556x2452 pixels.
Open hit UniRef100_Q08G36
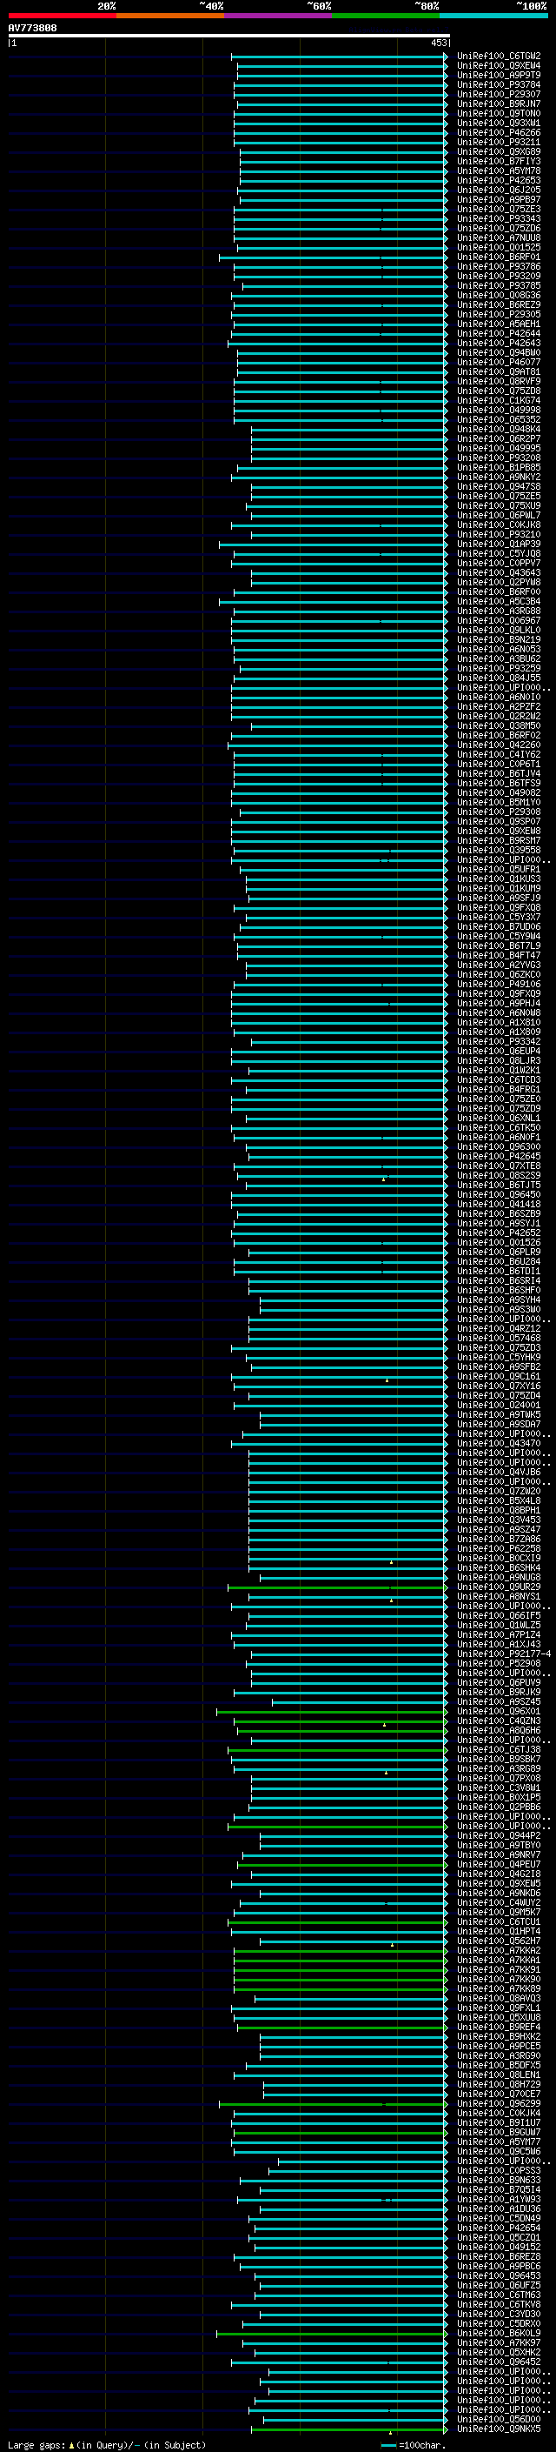point(499,295)
